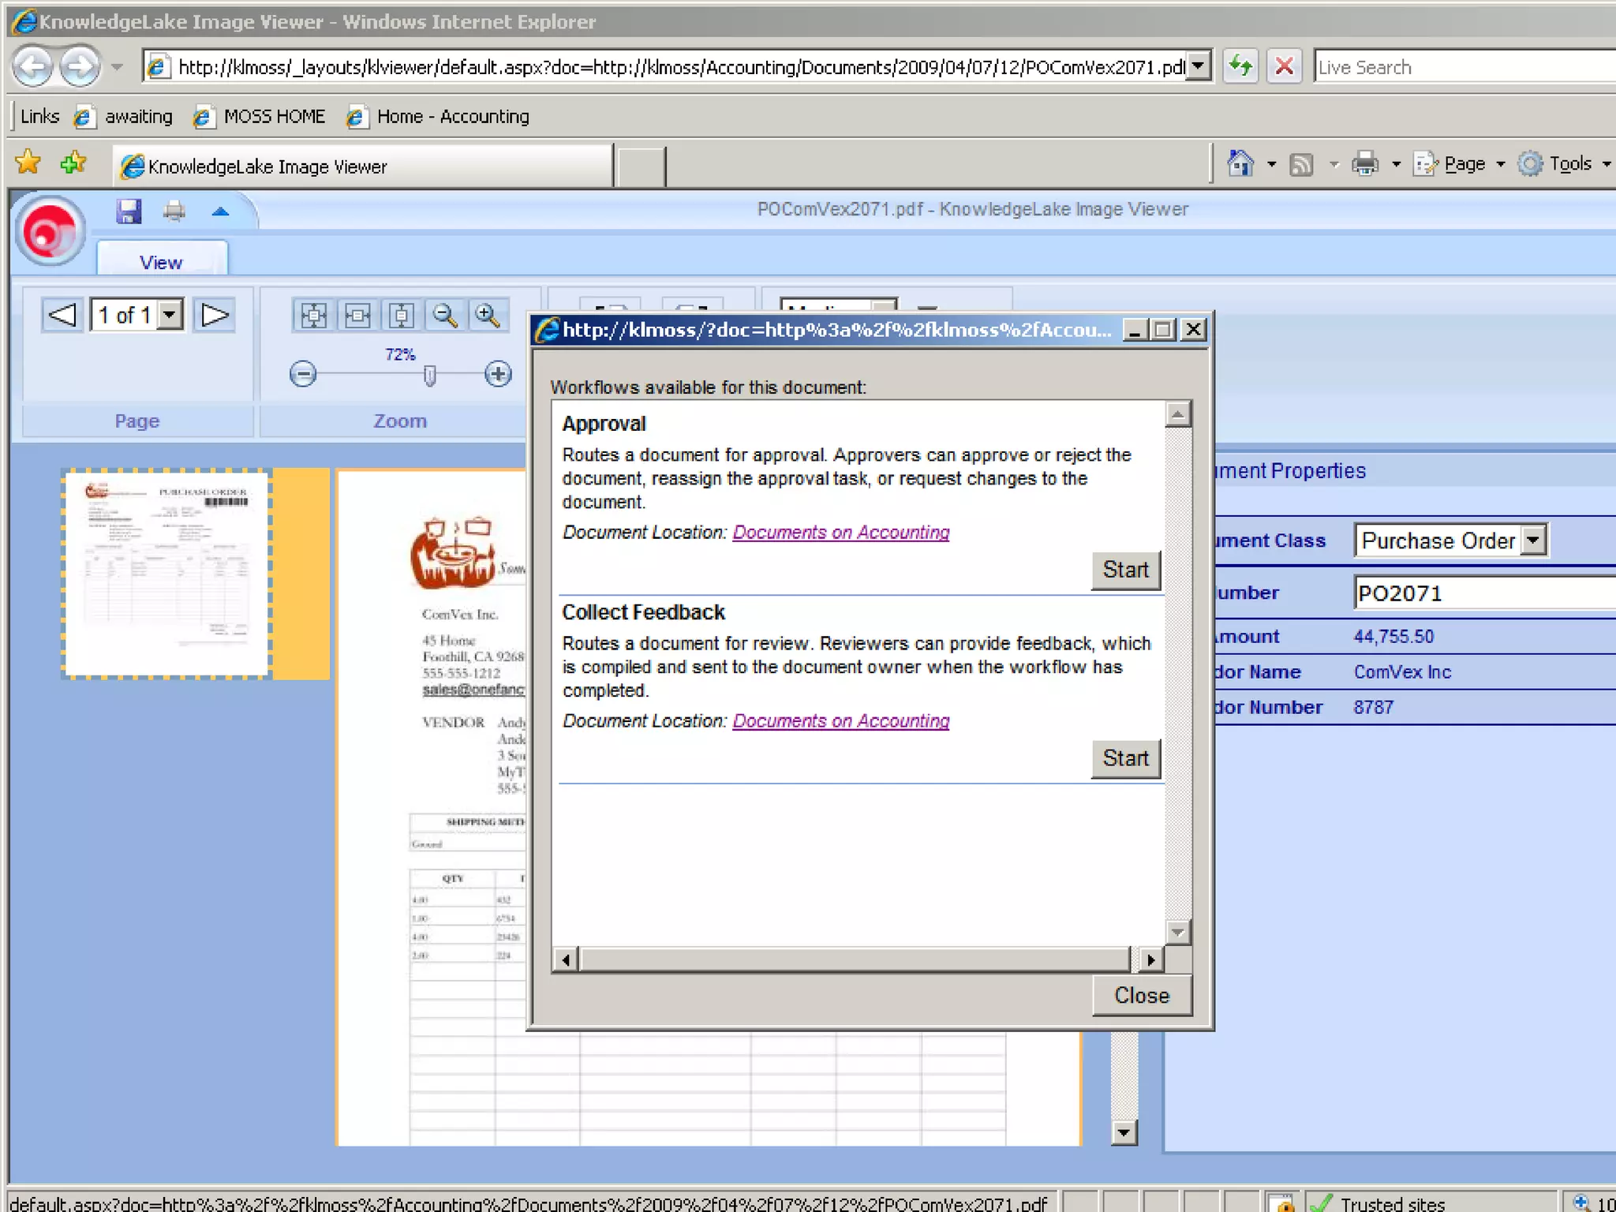Select the View ribbon tab
This screenshot has width=1616, height=1212.
tap(161, 262)
